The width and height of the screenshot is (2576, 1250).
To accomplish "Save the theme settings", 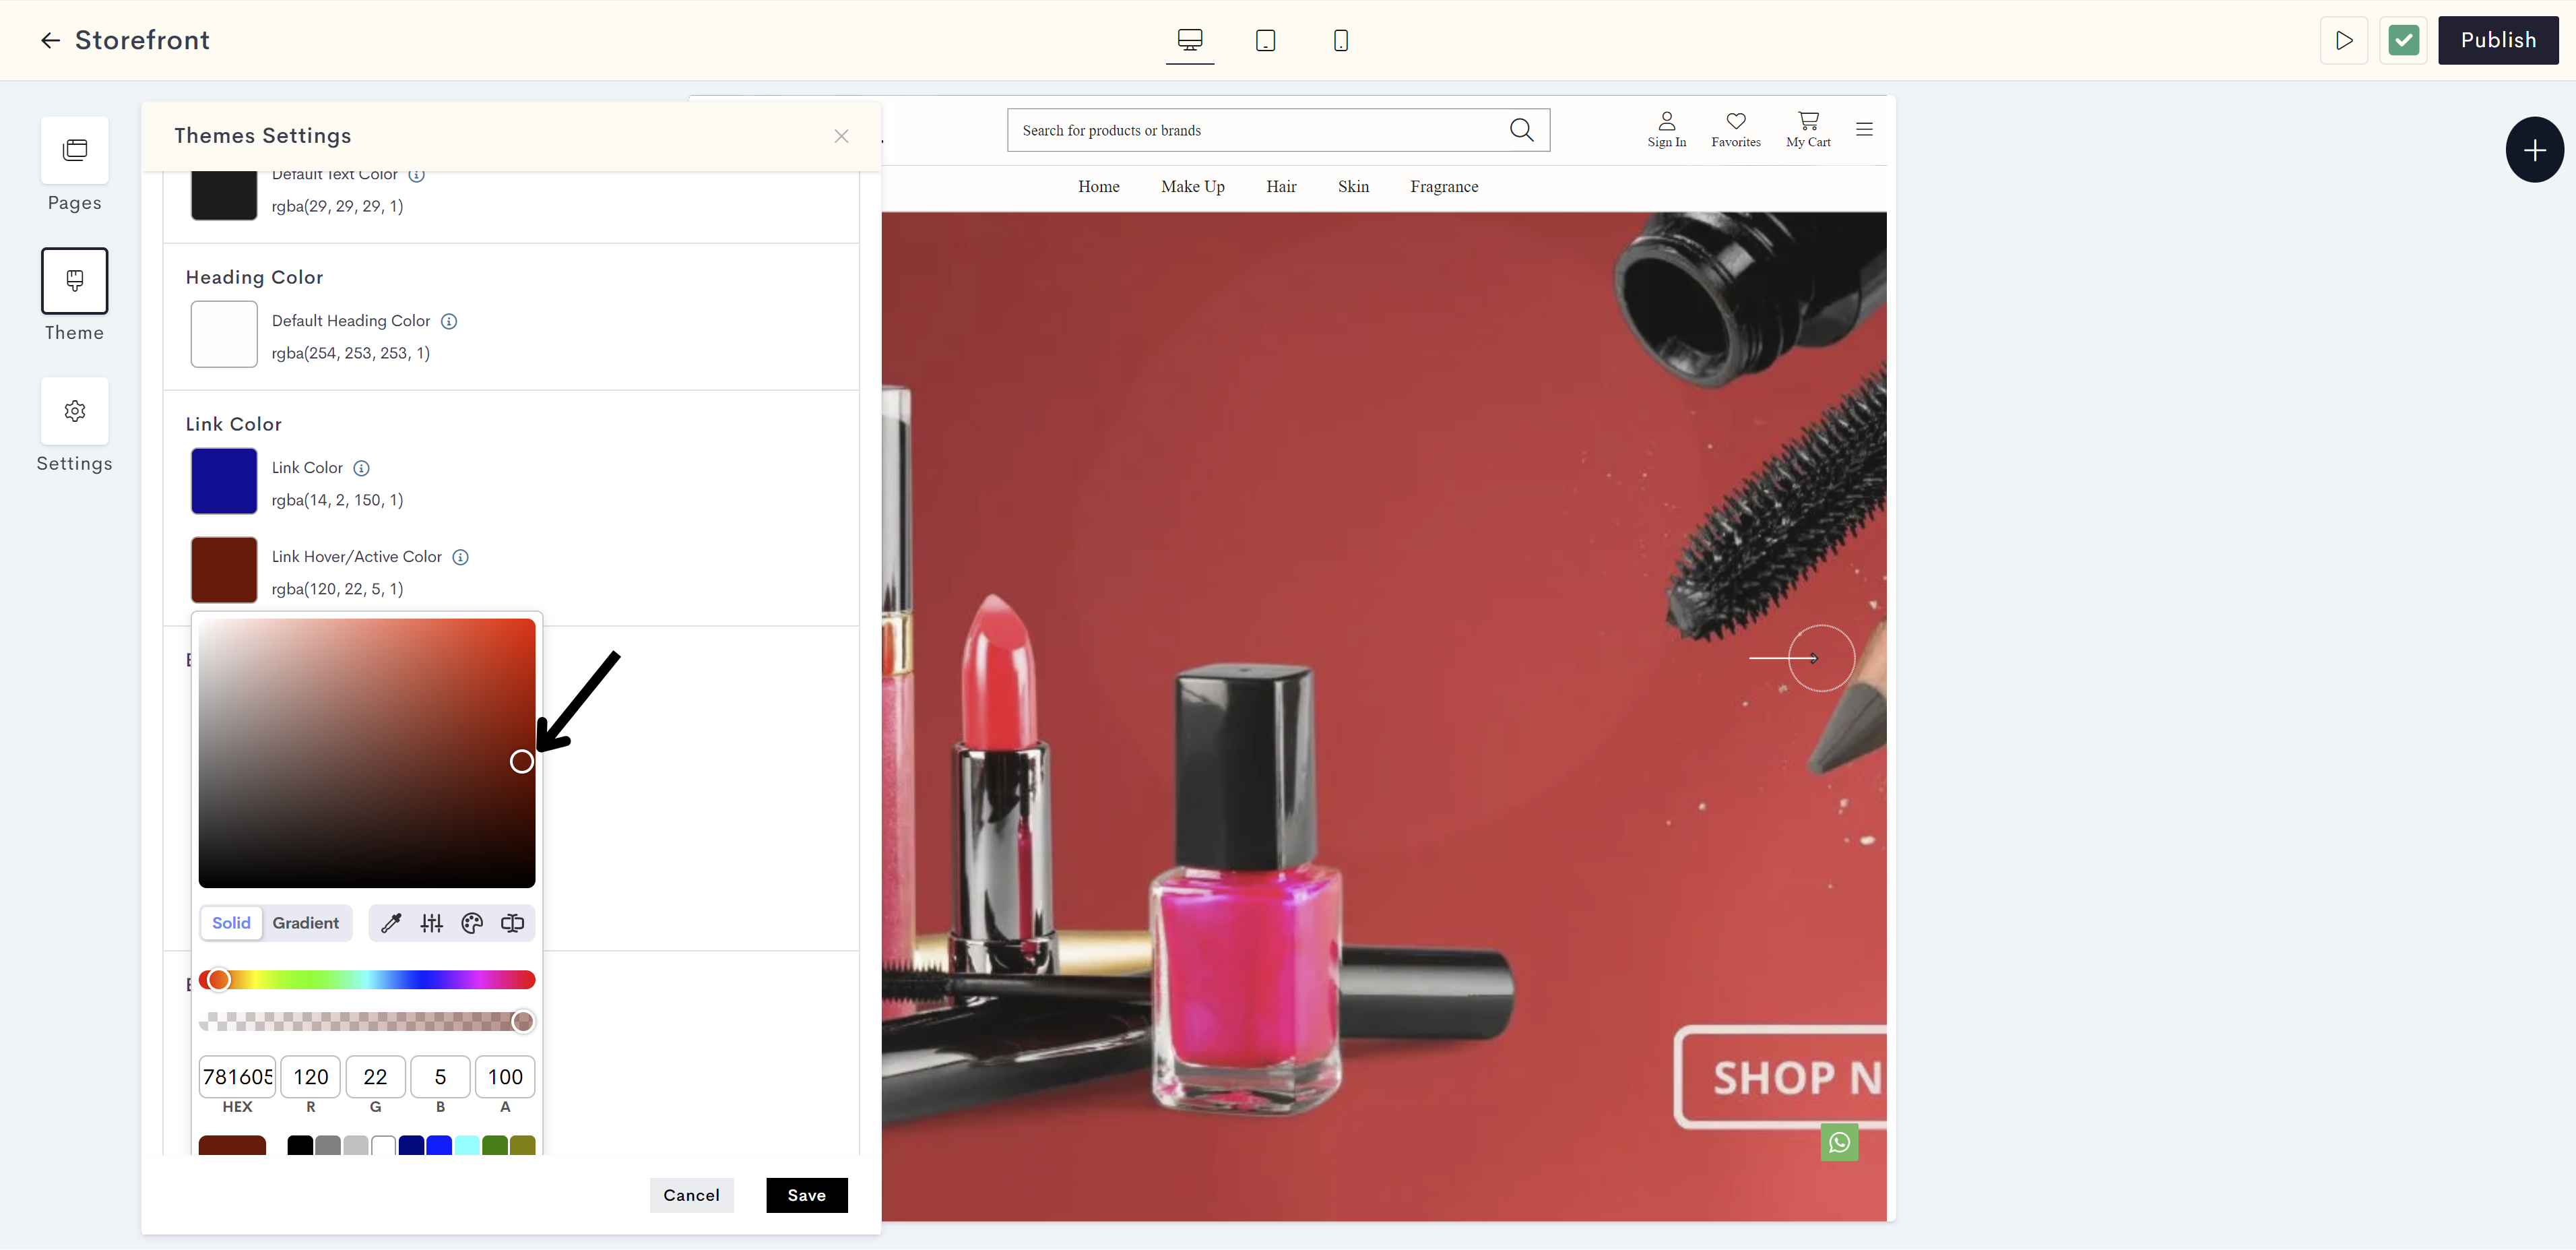I will pyautogui.click(x=807, y=1196).
